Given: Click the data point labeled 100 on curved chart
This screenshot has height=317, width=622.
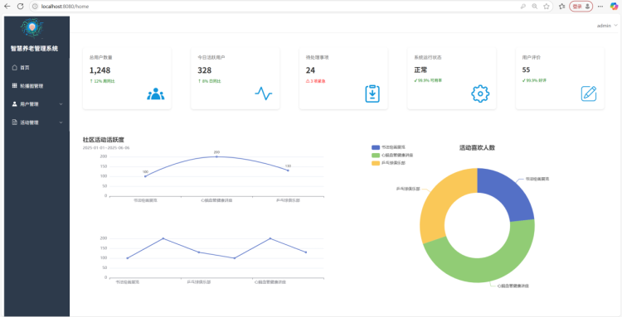Looking at the screenshot, I should (x=145, y=176).
